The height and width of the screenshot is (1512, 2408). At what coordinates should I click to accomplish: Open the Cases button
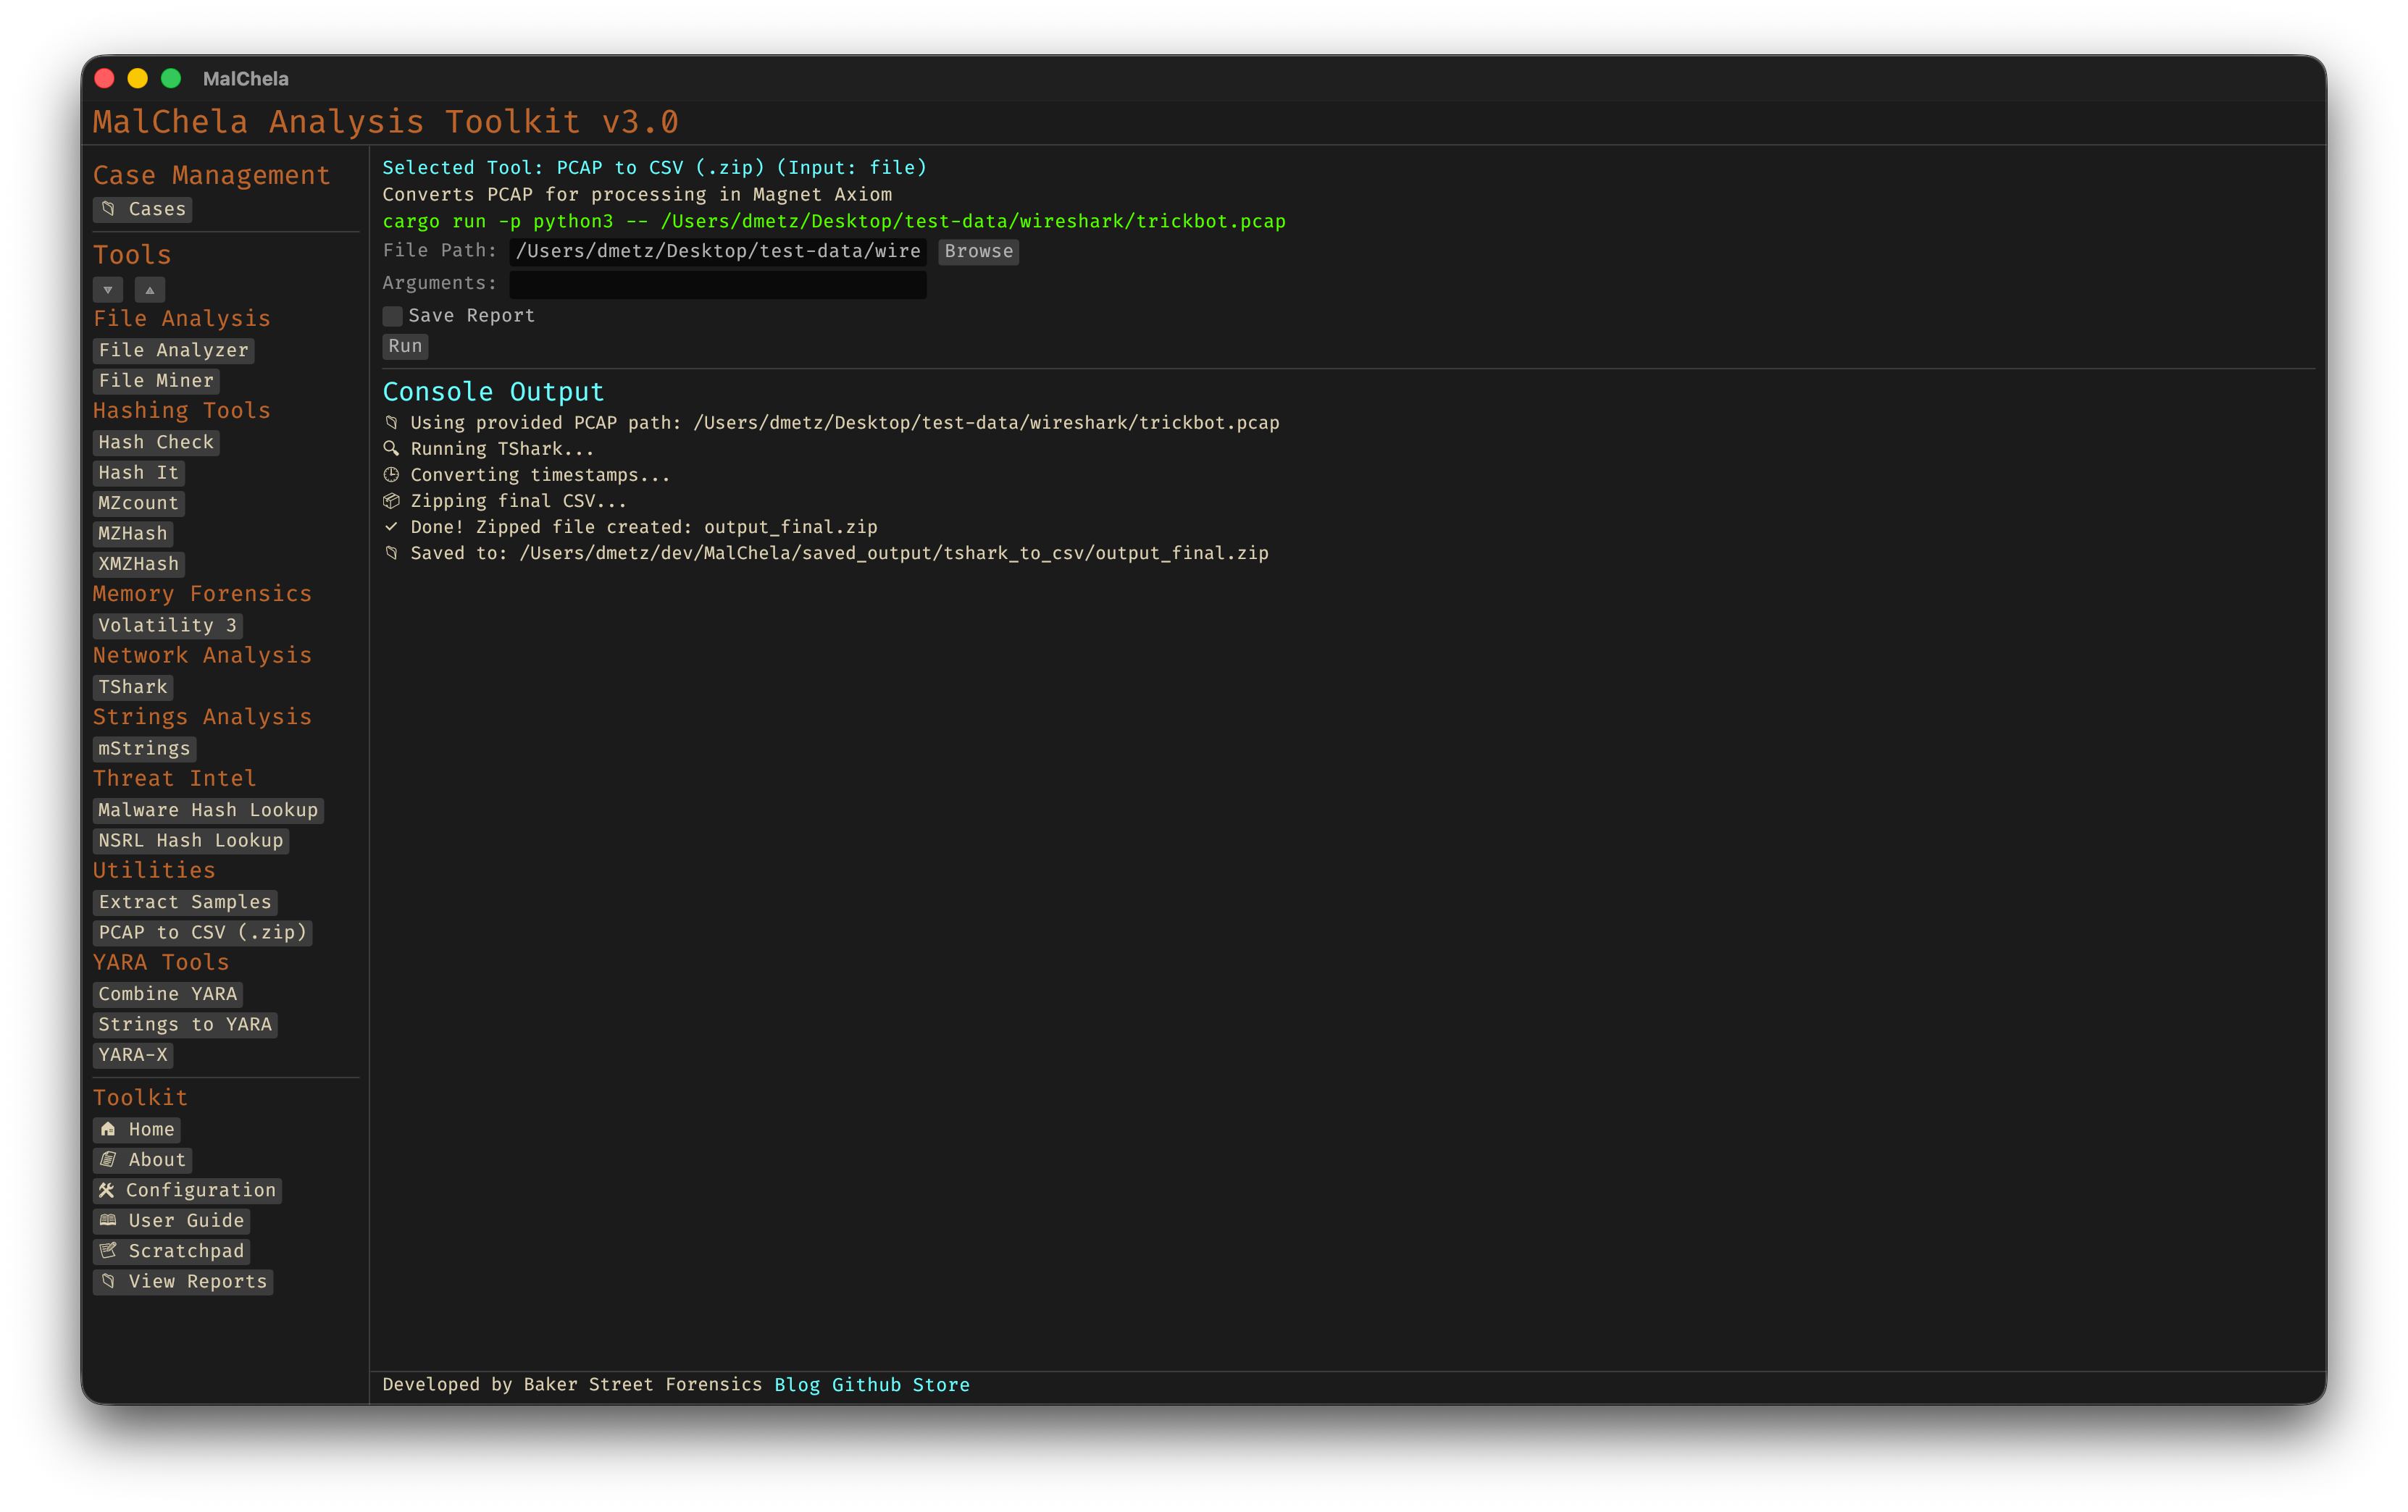tap(143, 209)
